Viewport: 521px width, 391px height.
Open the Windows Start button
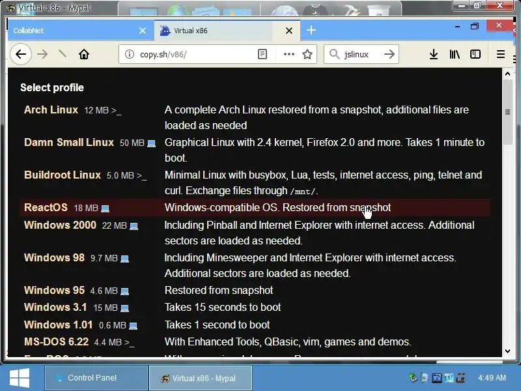(20, 378)
